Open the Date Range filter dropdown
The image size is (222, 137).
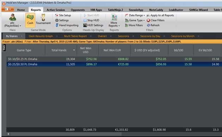pyautogui.click(x=135, y=15)
